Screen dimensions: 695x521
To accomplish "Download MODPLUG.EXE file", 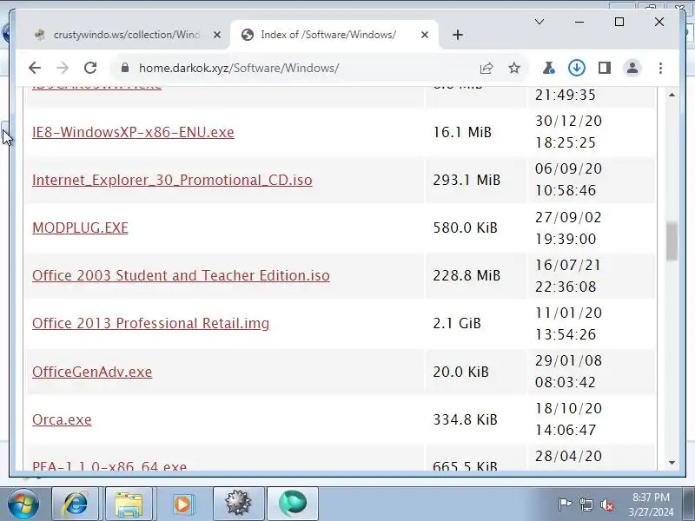I will click(x=80, y=228).
